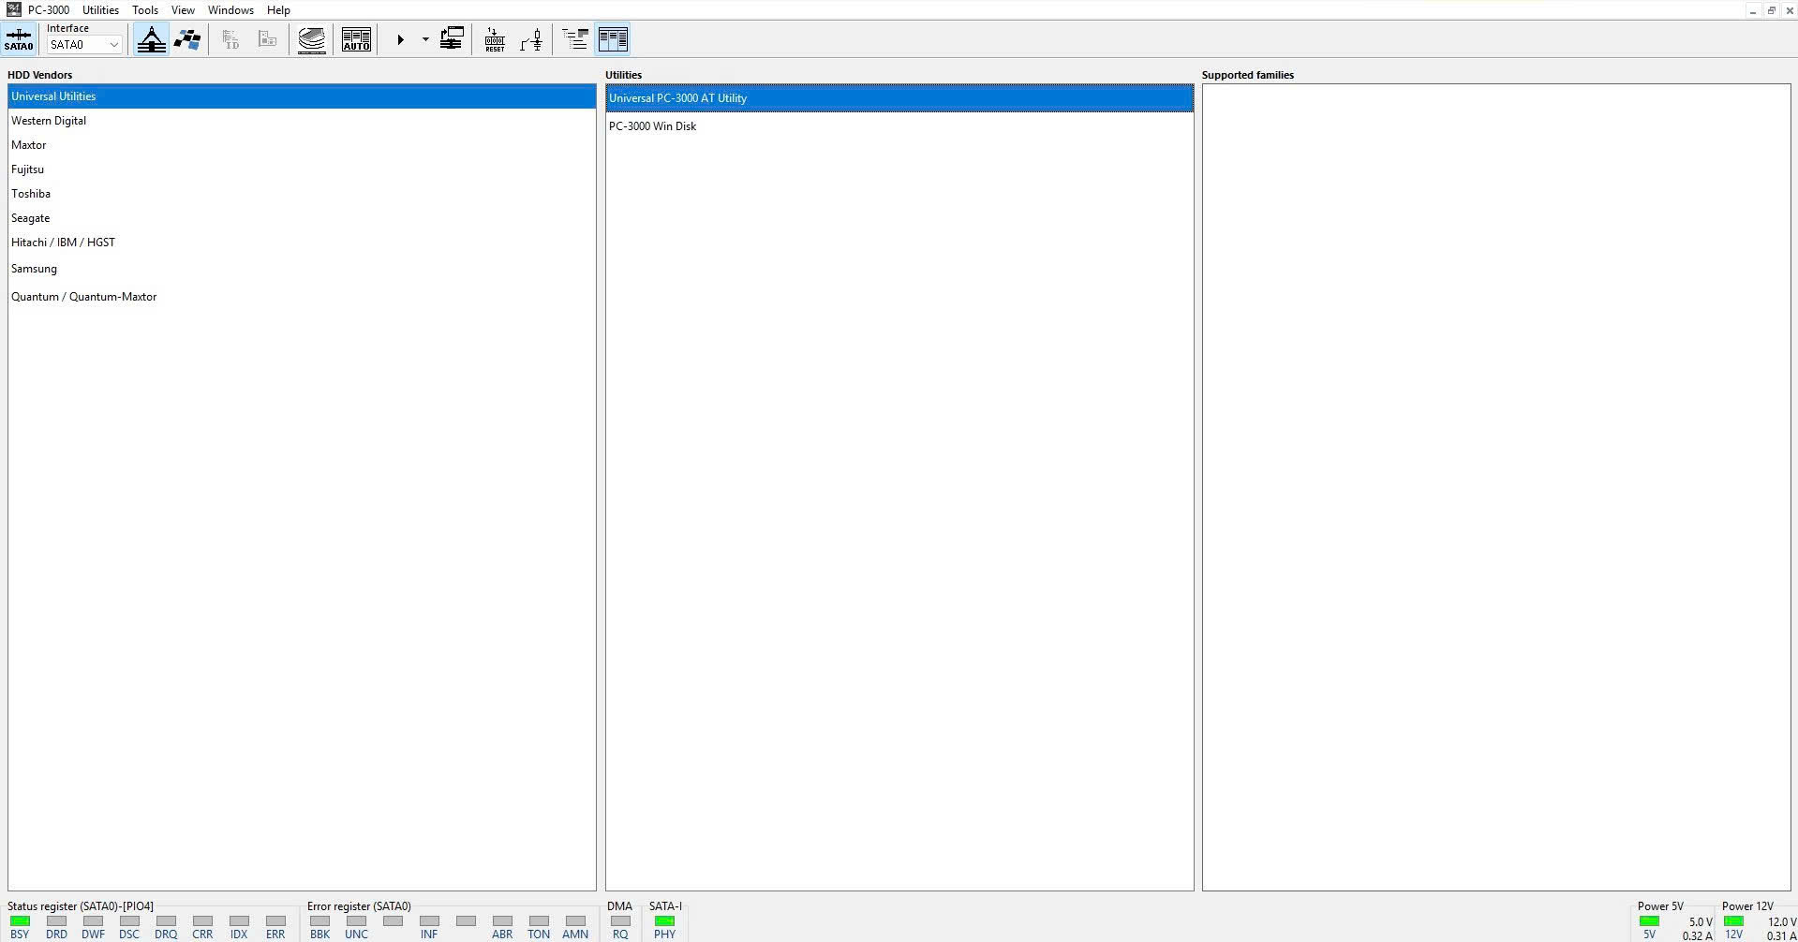Select PC-3000 Win Disk utility
Image resolution: width=1798 pixels, height=942 pixels.
tap(899, 126)
